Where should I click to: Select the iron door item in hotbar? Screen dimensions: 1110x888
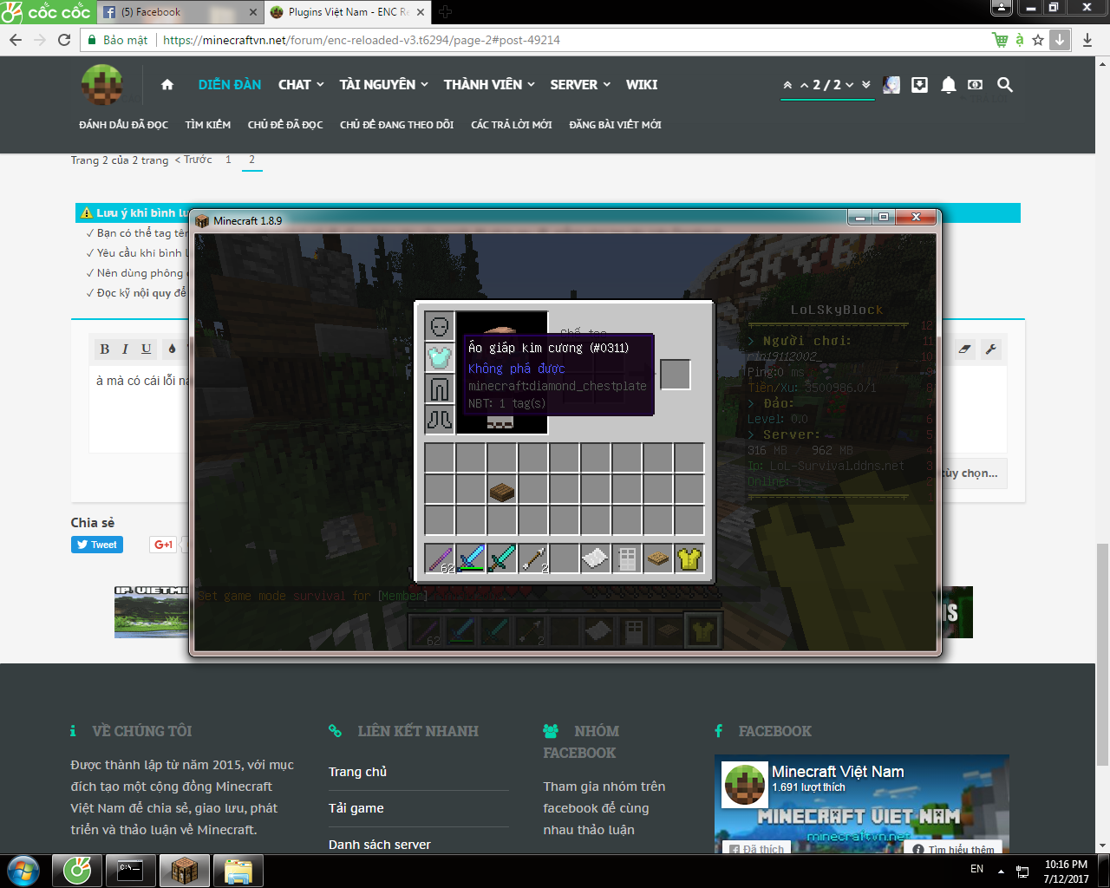(x=627, y=558)
